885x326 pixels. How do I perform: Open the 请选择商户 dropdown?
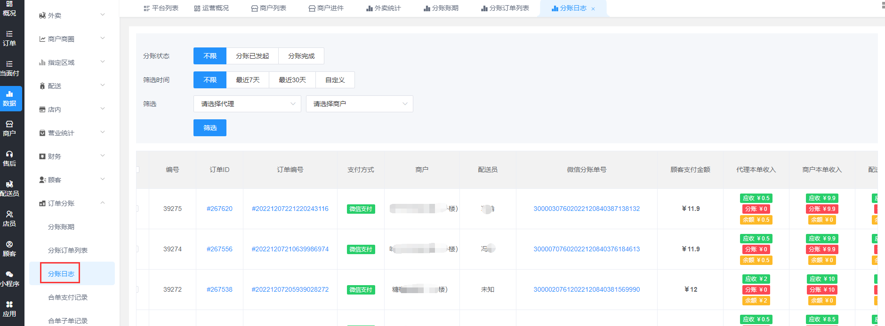360,104
